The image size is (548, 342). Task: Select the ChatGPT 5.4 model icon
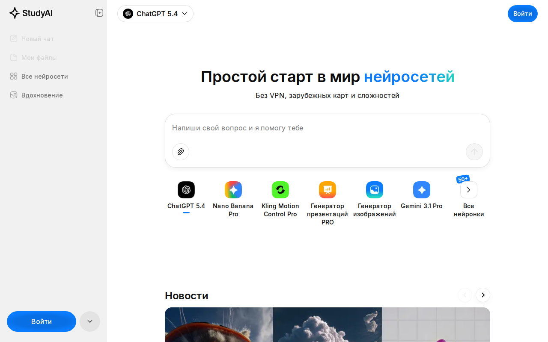pyautogui.click(x=186, y=190)
